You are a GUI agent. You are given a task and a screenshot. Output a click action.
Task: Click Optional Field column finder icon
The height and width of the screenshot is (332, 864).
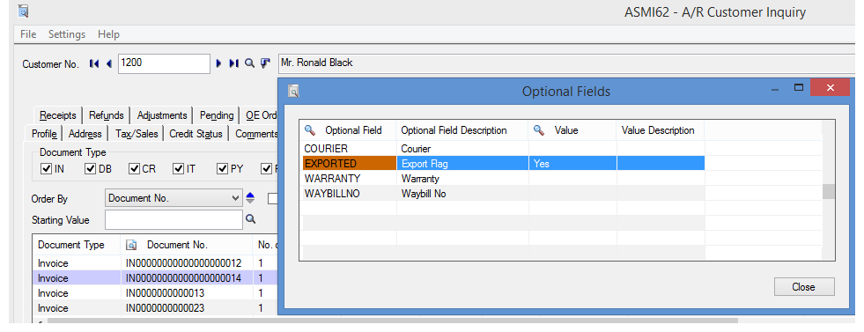(310, 130)
